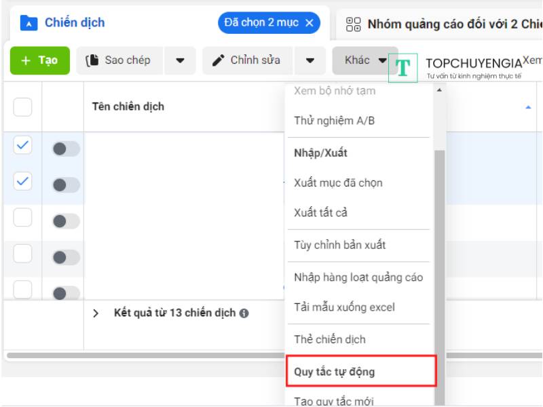Click the Nhóm quảng cáo grid icon

coord(354,25)
